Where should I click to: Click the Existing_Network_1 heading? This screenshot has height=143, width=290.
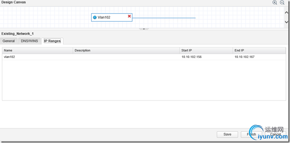coord(18,34)
